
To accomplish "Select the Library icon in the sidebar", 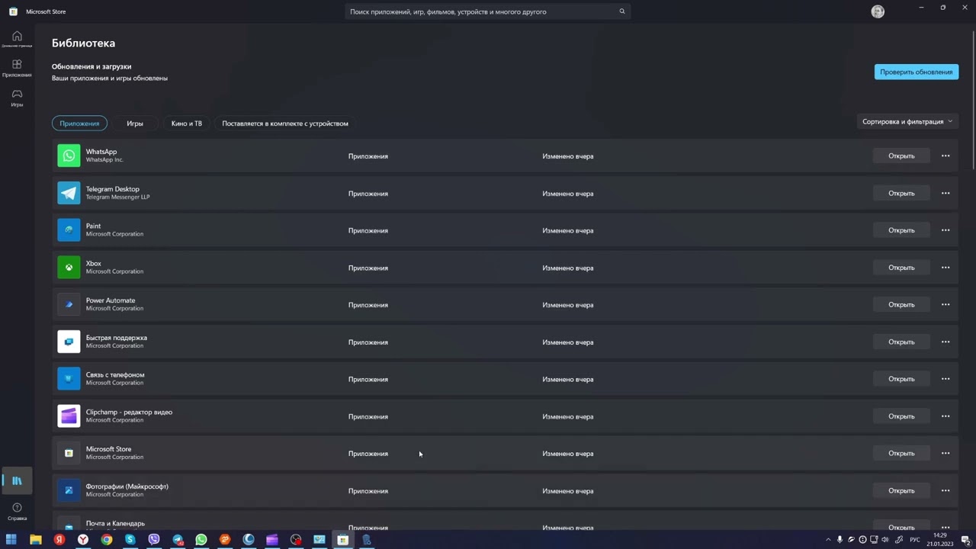I will 17,480.
